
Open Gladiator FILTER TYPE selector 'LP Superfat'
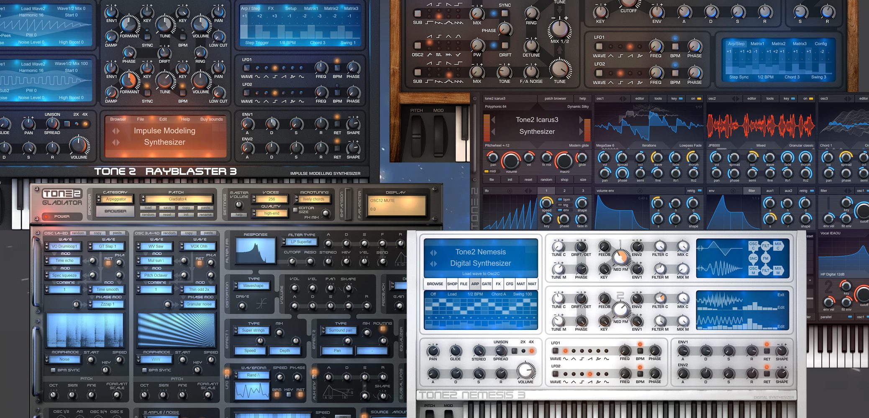tap(300, 242)
